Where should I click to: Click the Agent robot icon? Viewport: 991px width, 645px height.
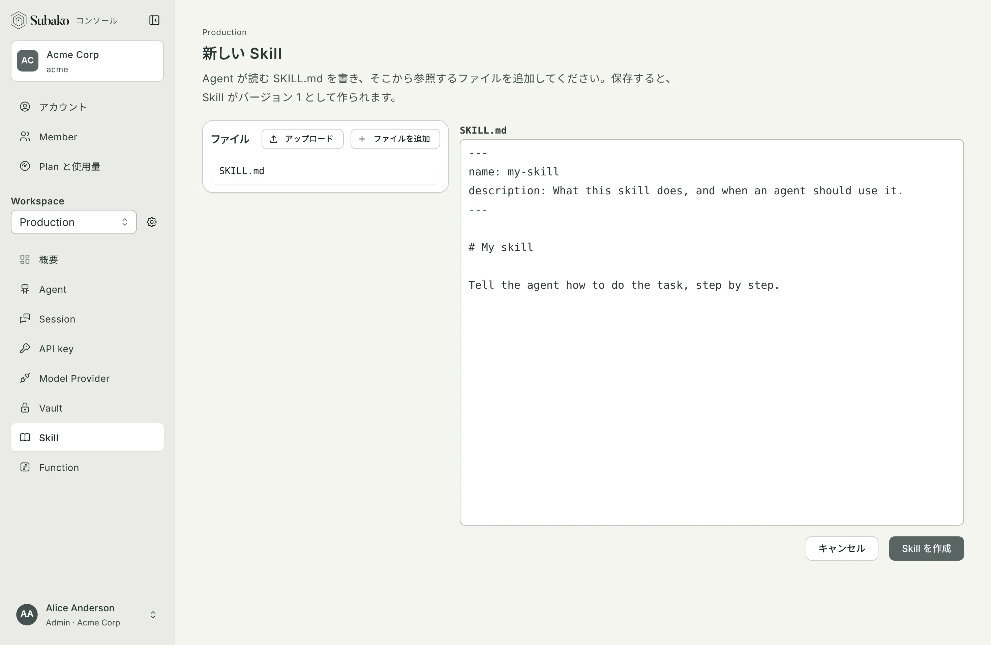tap(25, 289)
